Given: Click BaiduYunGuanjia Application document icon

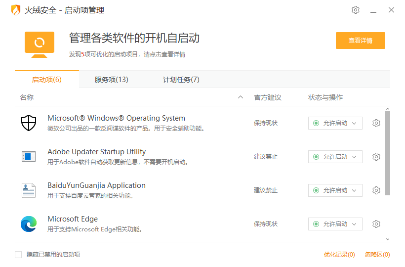Looking at the screenshot, I should coord(29,190).
